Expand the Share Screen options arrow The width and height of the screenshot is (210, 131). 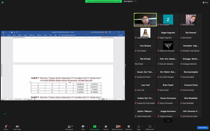click(99, 126)
